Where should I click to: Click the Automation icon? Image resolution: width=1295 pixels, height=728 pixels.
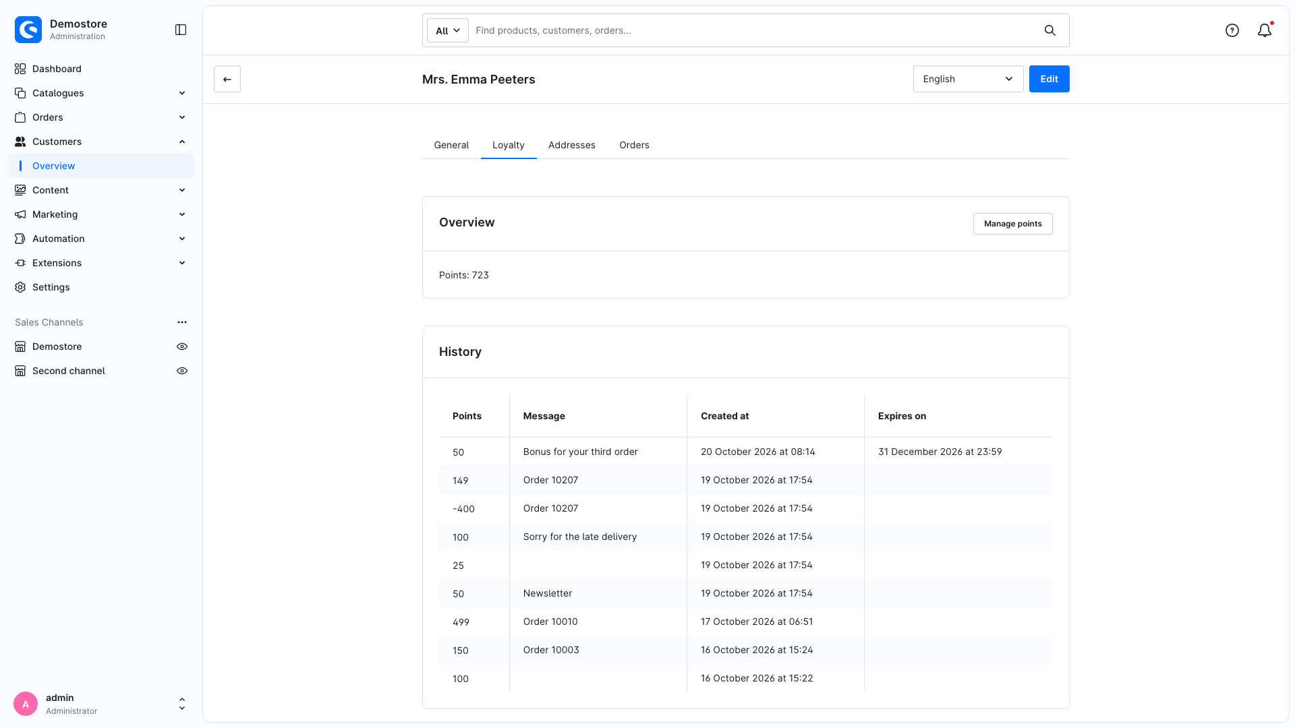20,239
